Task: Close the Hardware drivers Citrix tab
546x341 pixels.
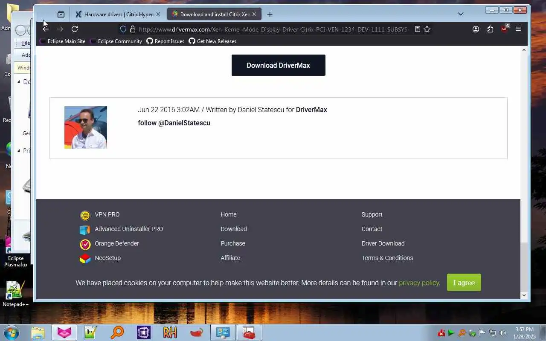Action: pos(158,14)
